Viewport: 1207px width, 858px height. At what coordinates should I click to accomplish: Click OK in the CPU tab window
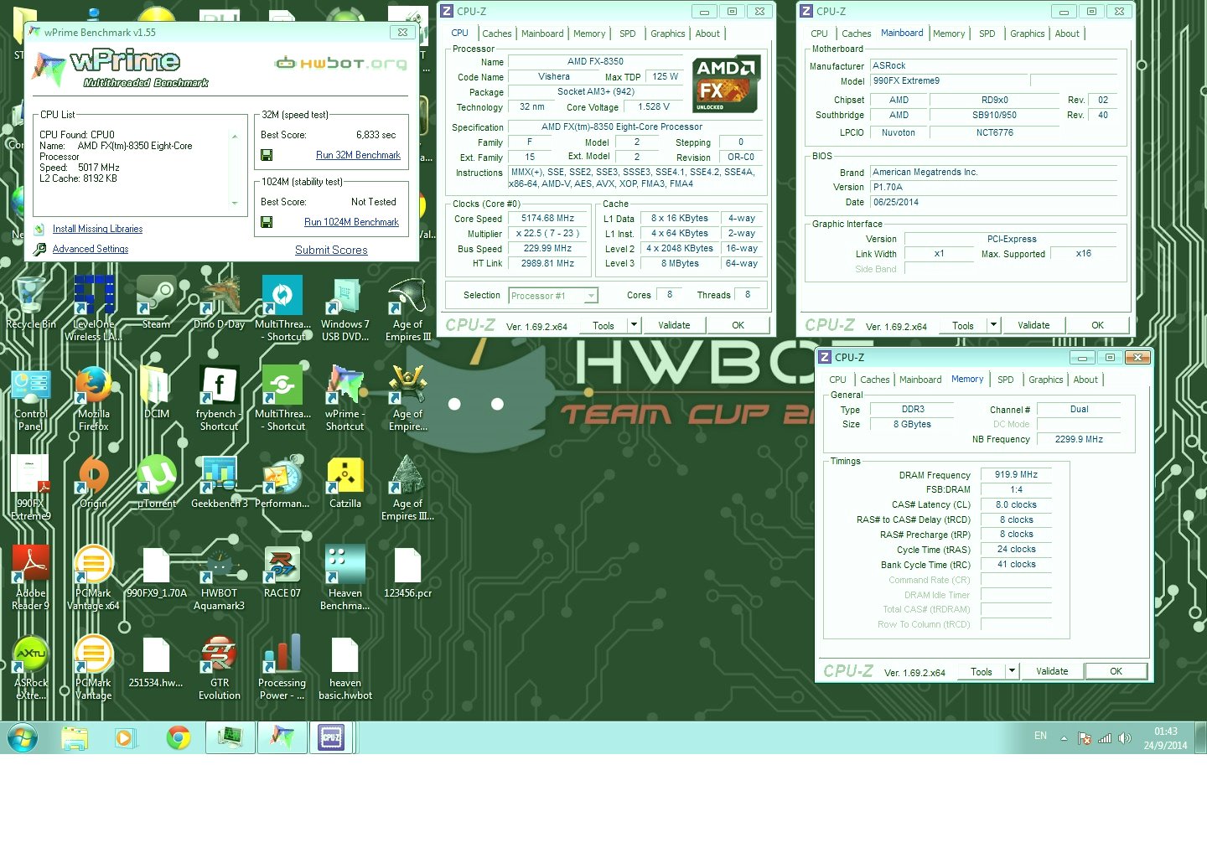738,325
